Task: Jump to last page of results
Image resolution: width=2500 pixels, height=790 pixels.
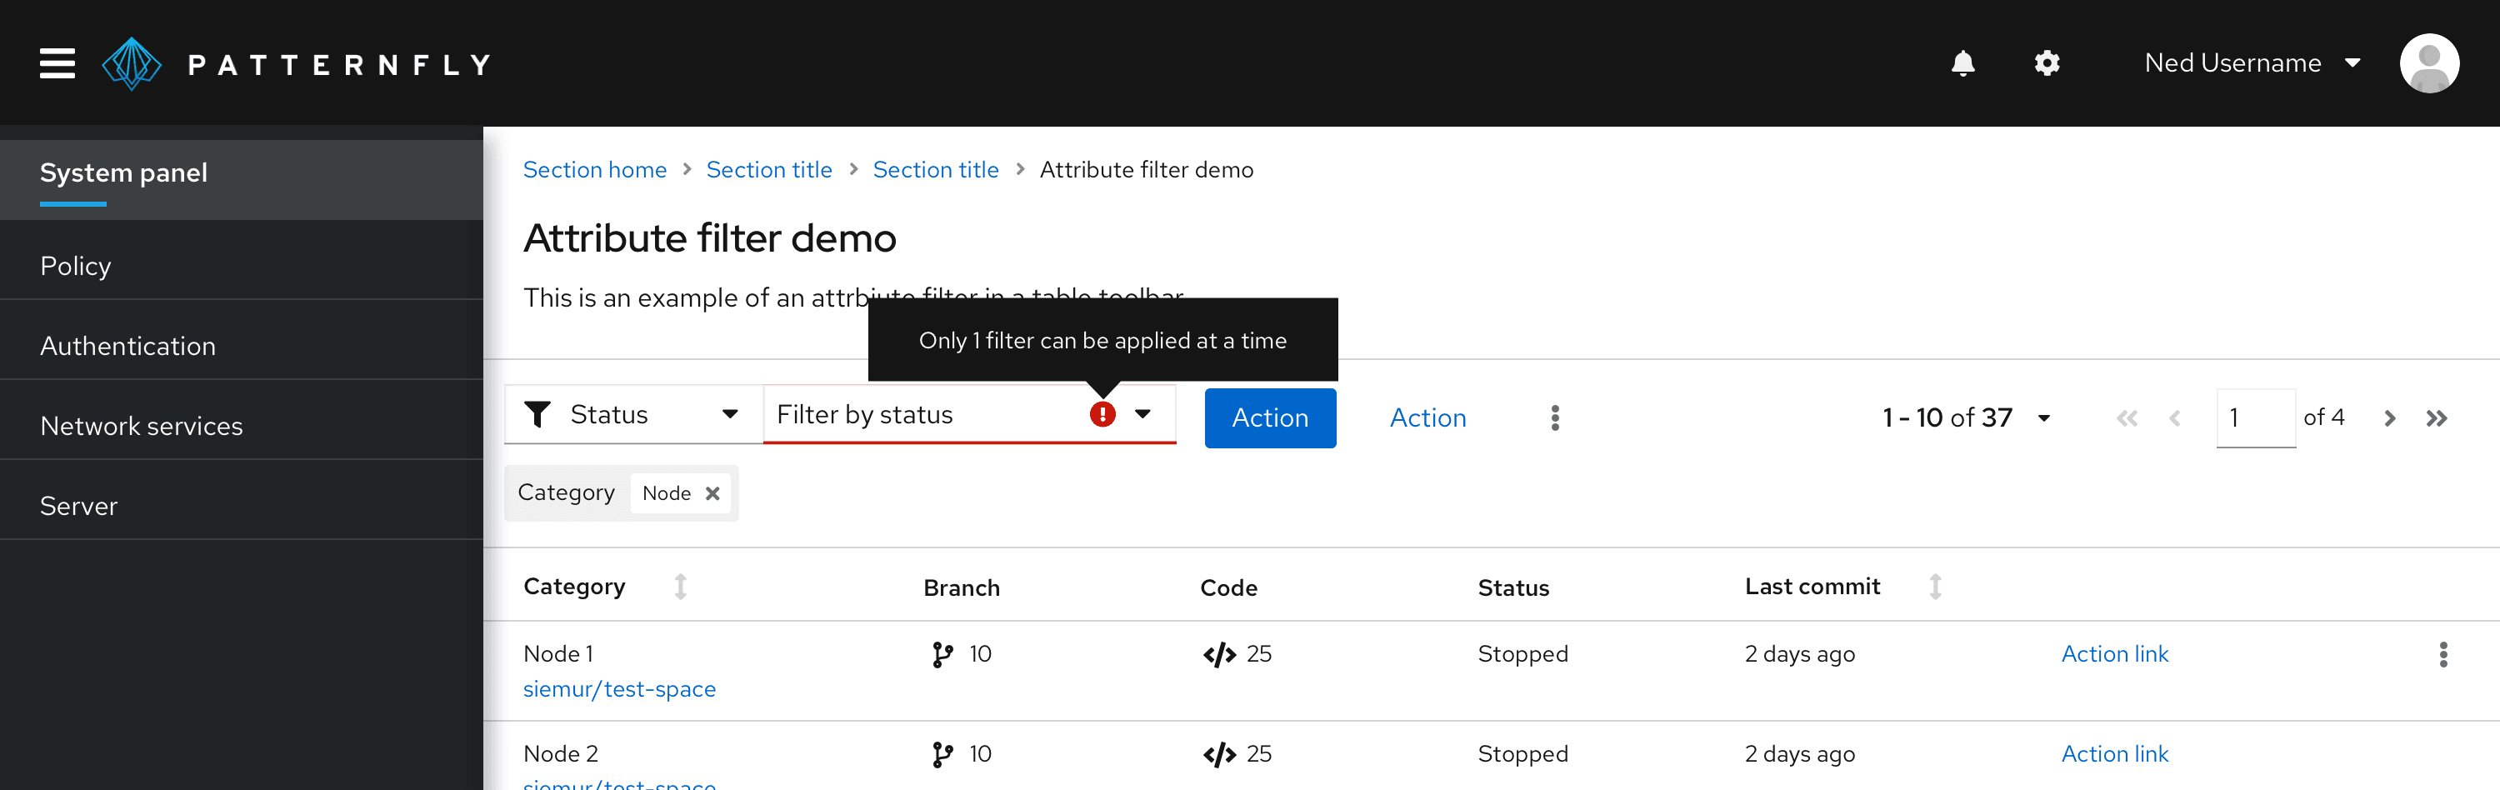Action: point(2436,417)
